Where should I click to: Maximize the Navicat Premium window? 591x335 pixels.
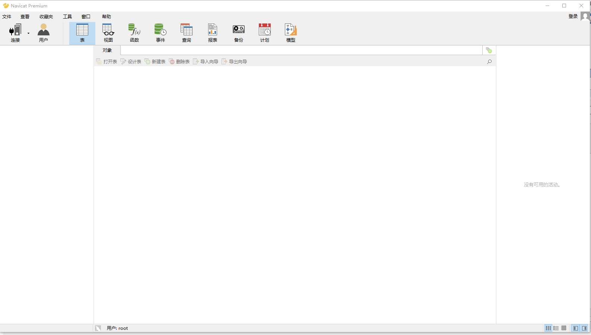coord(564,6)
